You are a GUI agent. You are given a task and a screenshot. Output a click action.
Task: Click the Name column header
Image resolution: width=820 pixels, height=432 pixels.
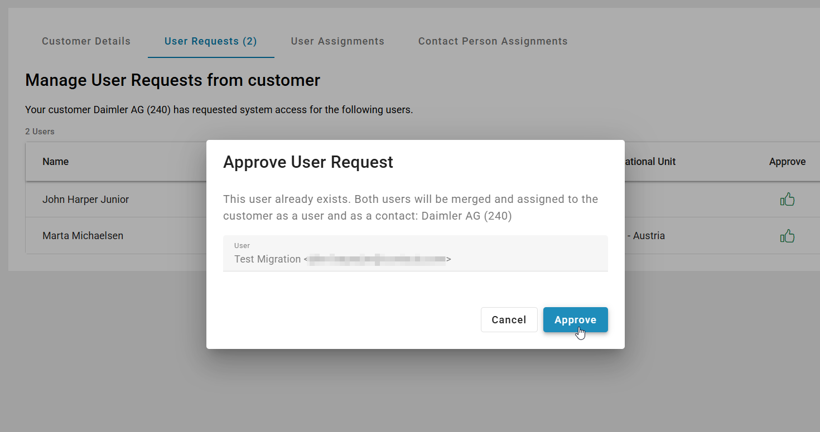coord(56,162)
